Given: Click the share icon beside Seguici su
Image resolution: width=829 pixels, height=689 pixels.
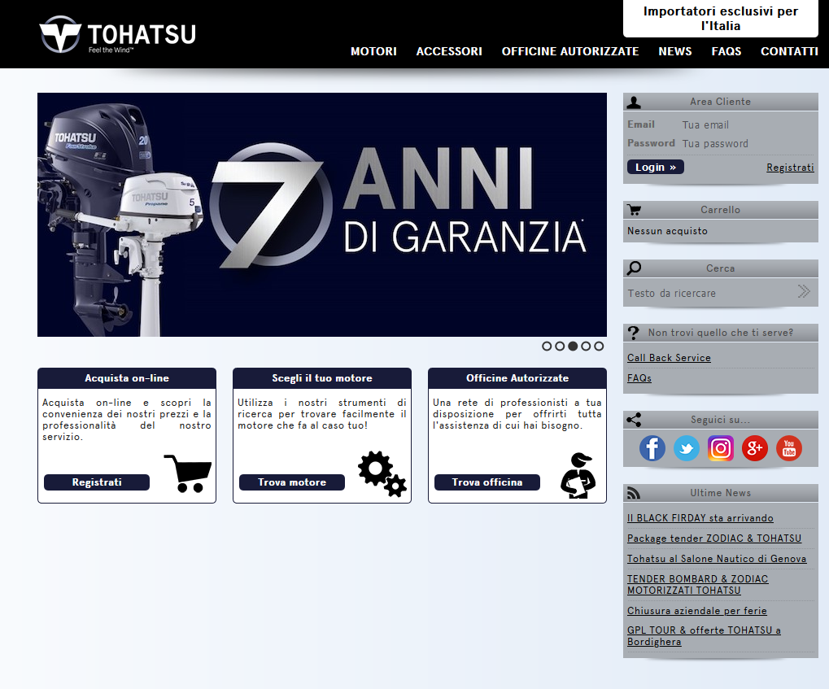Looking at the screenshot, I should tap(634, 420).
